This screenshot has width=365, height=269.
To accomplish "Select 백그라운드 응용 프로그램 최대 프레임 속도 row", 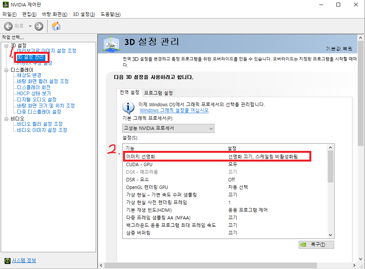I will (225, 225).
